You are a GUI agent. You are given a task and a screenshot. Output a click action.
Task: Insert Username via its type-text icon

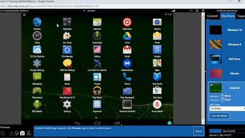coord(222,96)
